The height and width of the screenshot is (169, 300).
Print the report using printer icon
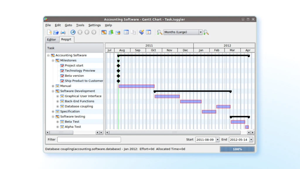coord(63,32)
